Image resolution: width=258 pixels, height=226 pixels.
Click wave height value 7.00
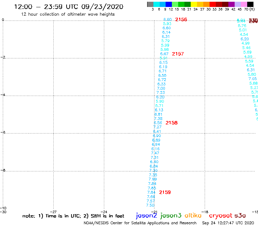(161, 88)
